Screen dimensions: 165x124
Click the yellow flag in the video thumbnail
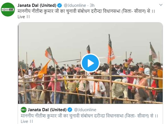click(43, 69)
